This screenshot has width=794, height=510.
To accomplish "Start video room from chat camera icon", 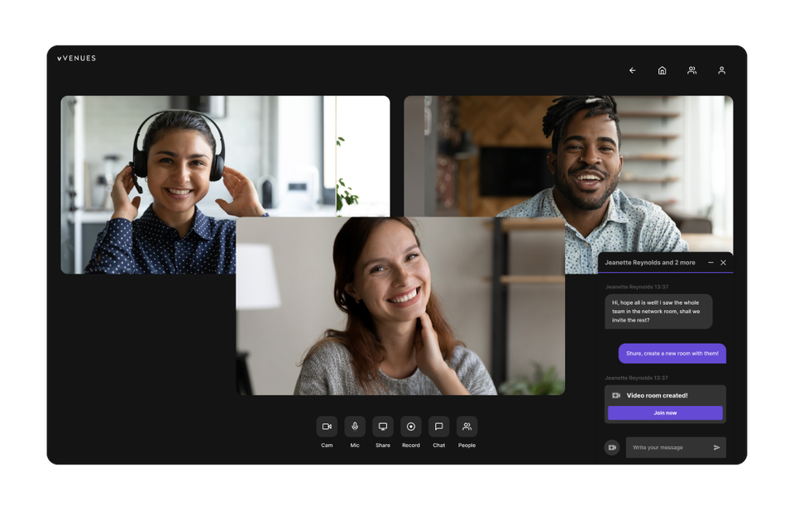I will click(612, 447).
